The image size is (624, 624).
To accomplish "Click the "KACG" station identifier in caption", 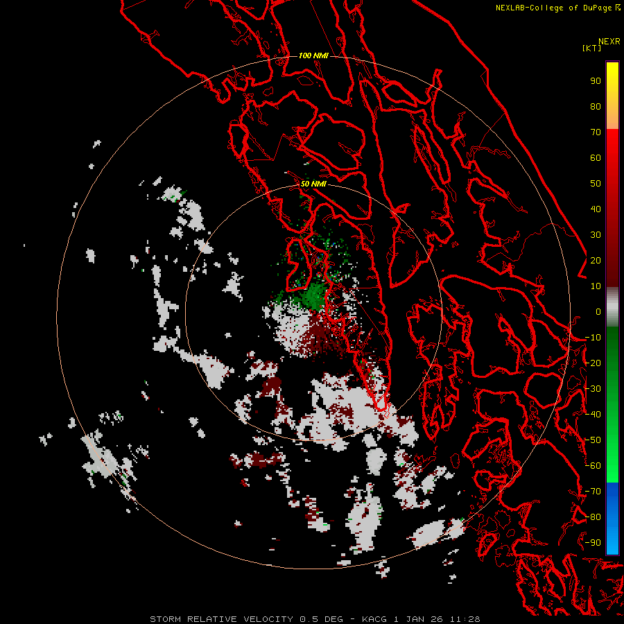I will pos(374,619).
